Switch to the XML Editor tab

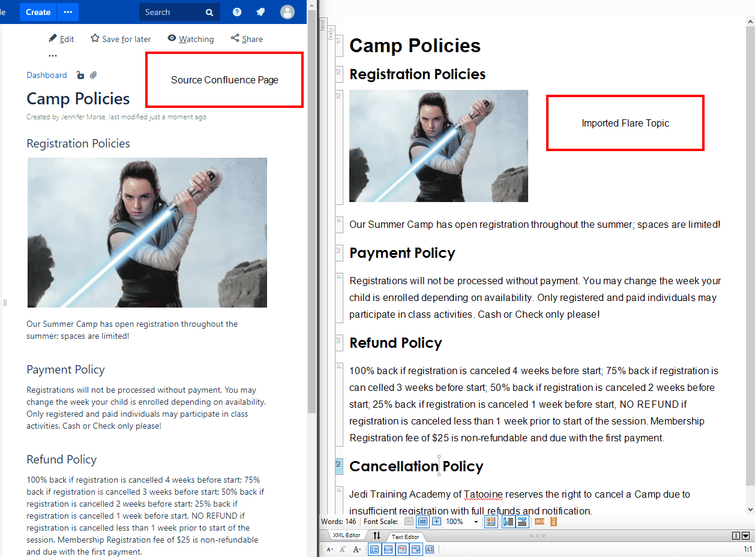(346, 535)
